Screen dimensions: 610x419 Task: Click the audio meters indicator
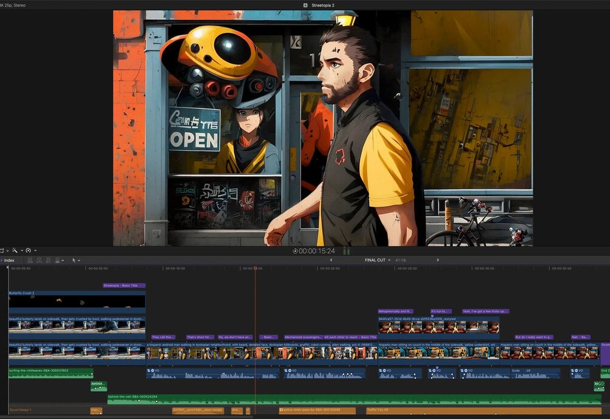[346, 251]
